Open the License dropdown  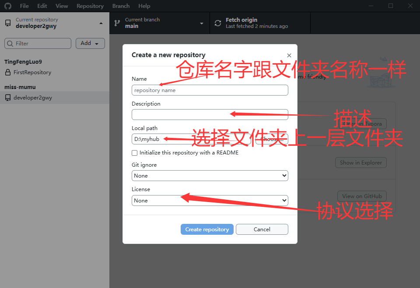(x=210, y=200)
